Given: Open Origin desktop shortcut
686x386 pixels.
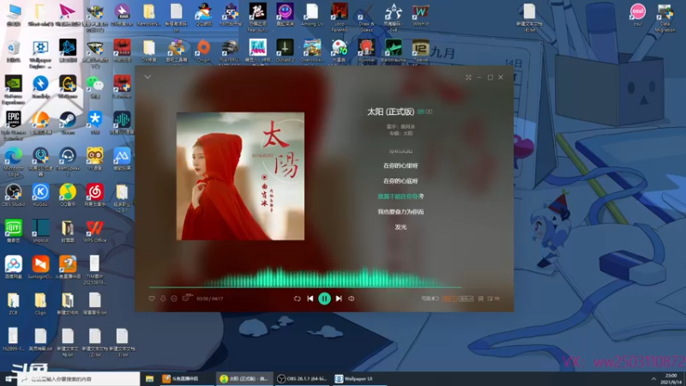Looking at the screenshot, I should pyautogui.click(x=203, y=51).
